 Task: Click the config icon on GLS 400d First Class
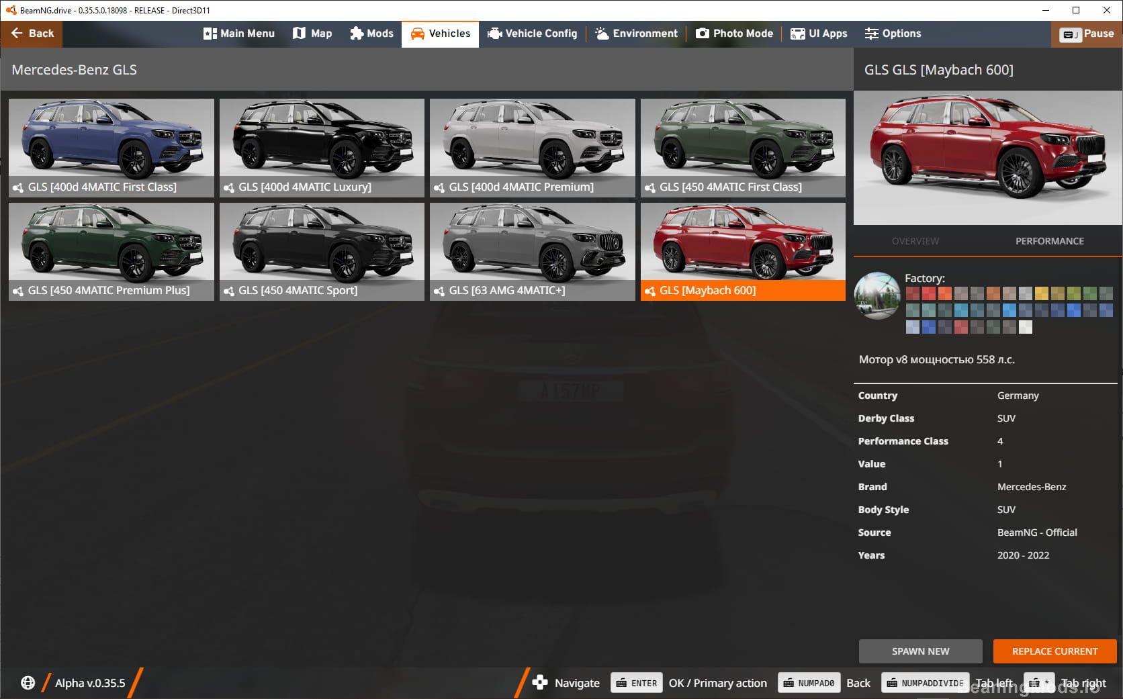[18, 188]
